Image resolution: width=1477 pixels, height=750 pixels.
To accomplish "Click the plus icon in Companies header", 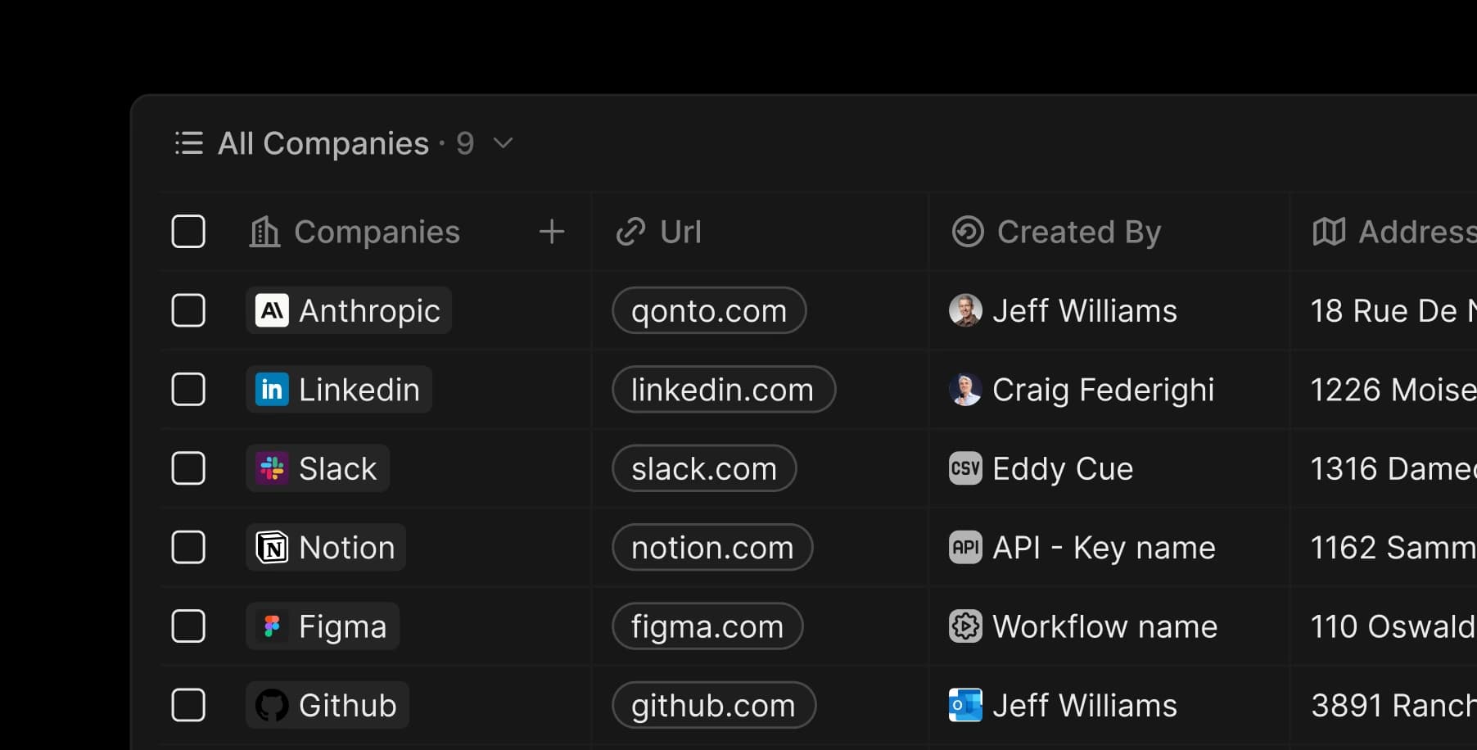I will click(552, 232).
